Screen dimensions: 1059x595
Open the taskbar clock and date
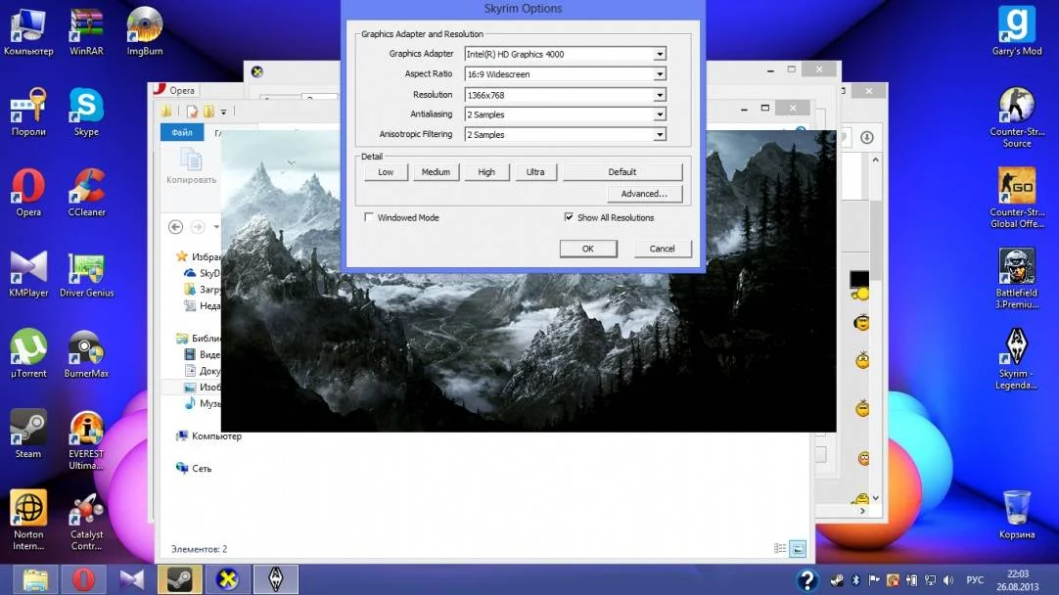click(1018, 580)
